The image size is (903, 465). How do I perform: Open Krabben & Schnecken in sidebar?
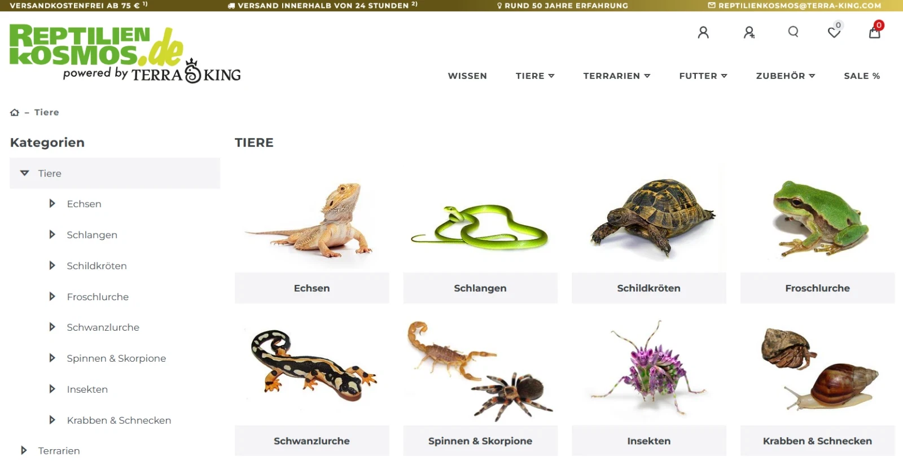tap(119, 420)
